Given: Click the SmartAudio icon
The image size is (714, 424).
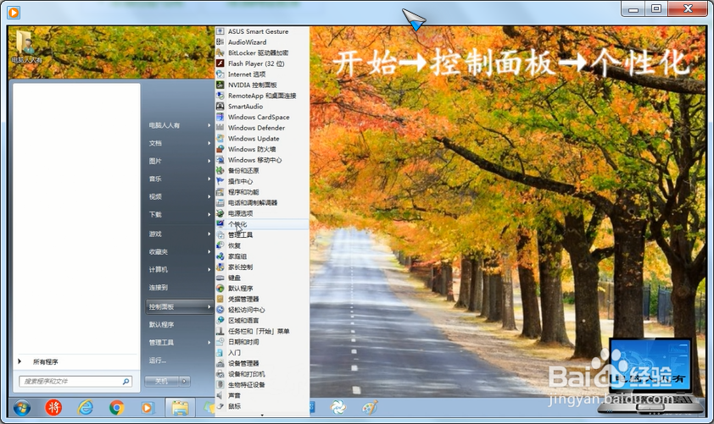Looking at the screenshot, I should (x=220, y=106).
